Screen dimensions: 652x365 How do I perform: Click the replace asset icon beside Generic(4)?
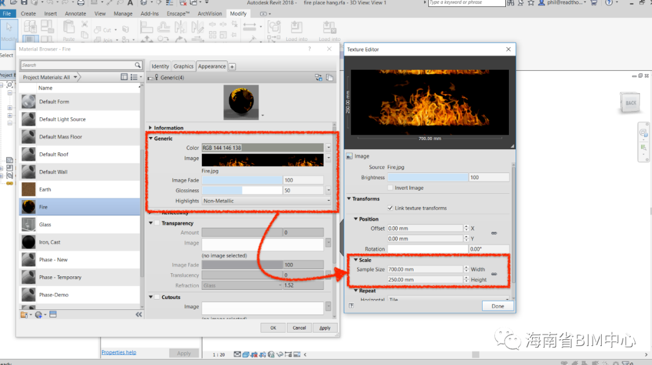[x=318, y=78]
